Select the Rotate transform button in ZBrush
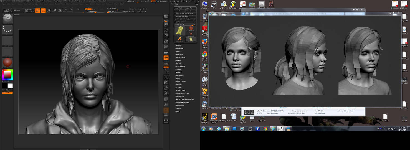Viewport: 410px width, 150px height. tap(60, 11)
